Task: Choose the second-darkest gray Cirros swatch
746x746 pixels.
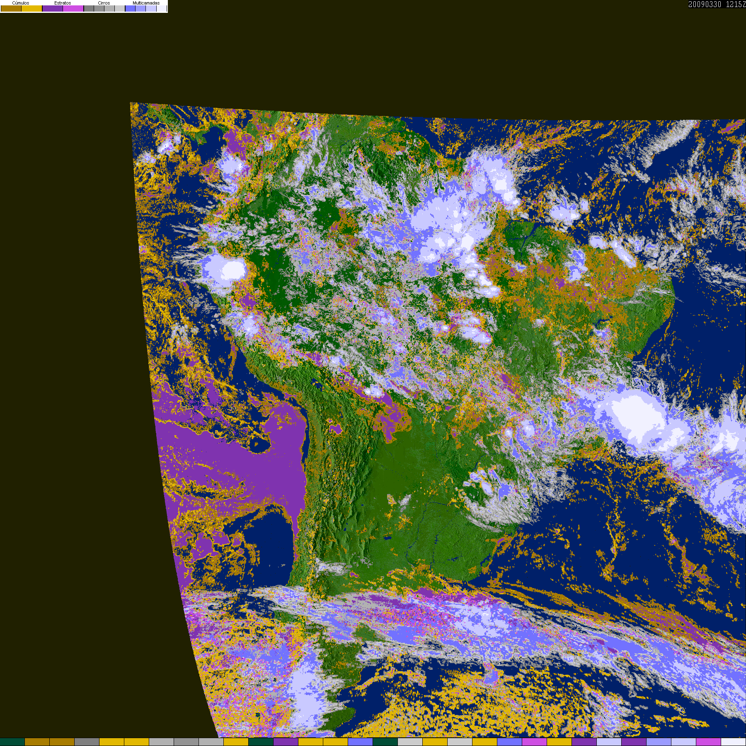Action: [99, 8]
